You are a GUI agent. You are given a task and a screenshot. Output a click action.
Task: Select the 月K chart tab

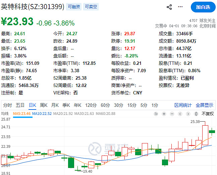coord(55,105)
